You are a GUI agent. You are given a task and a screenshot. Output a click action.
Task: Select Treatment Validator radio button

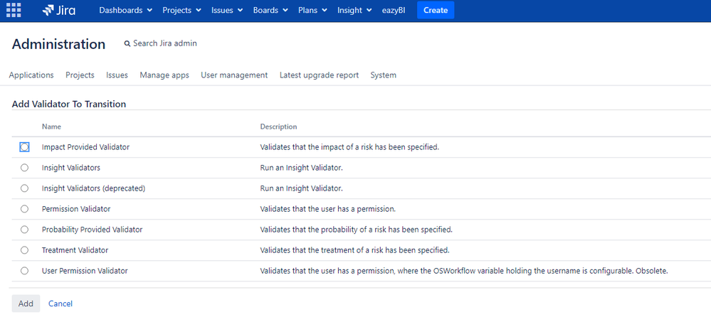[x=24, y=250]
